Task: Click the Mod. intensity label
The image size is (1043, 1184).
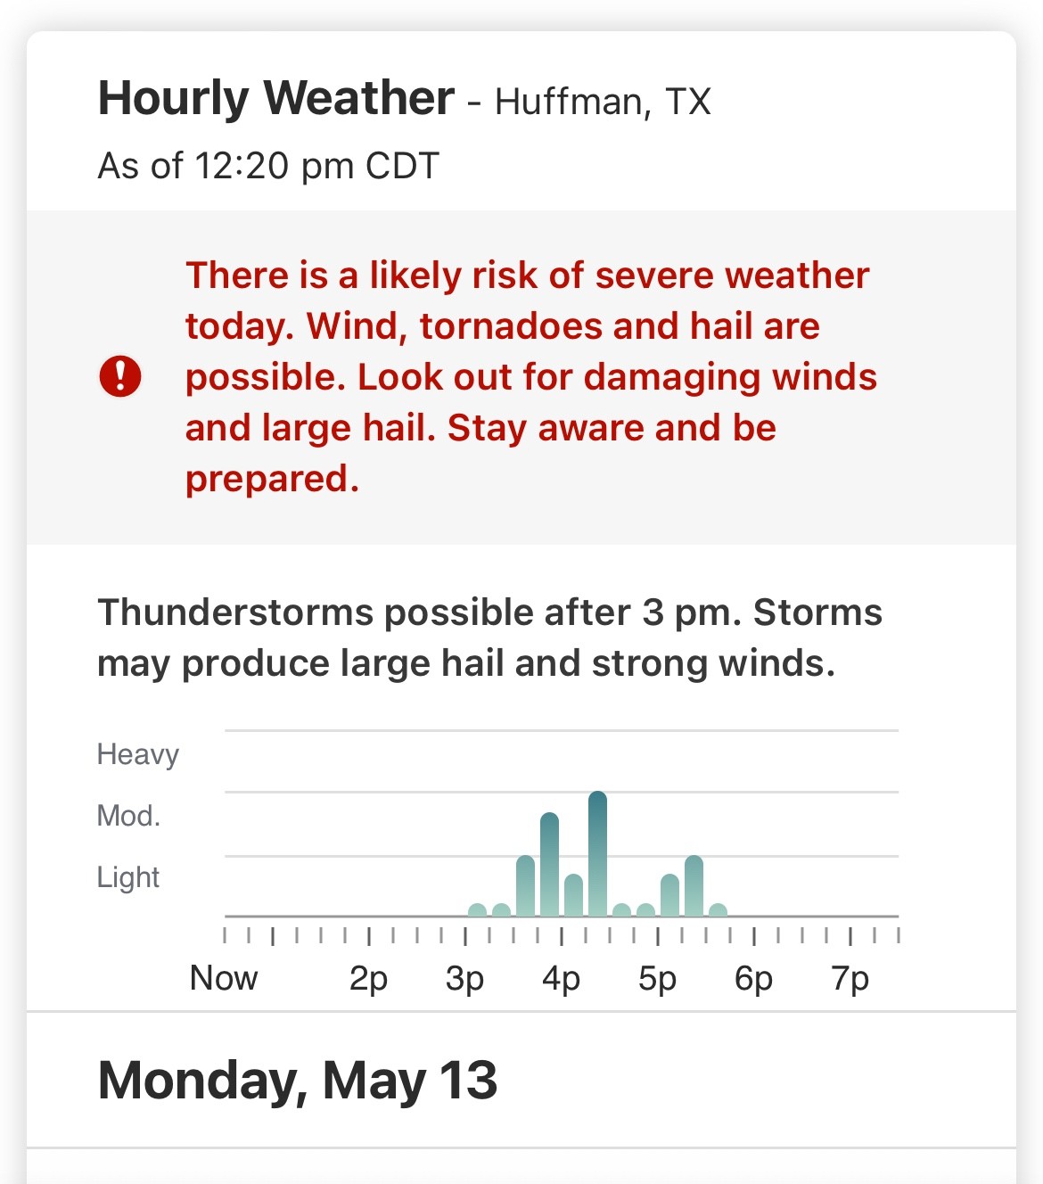Action: point(128,816)
